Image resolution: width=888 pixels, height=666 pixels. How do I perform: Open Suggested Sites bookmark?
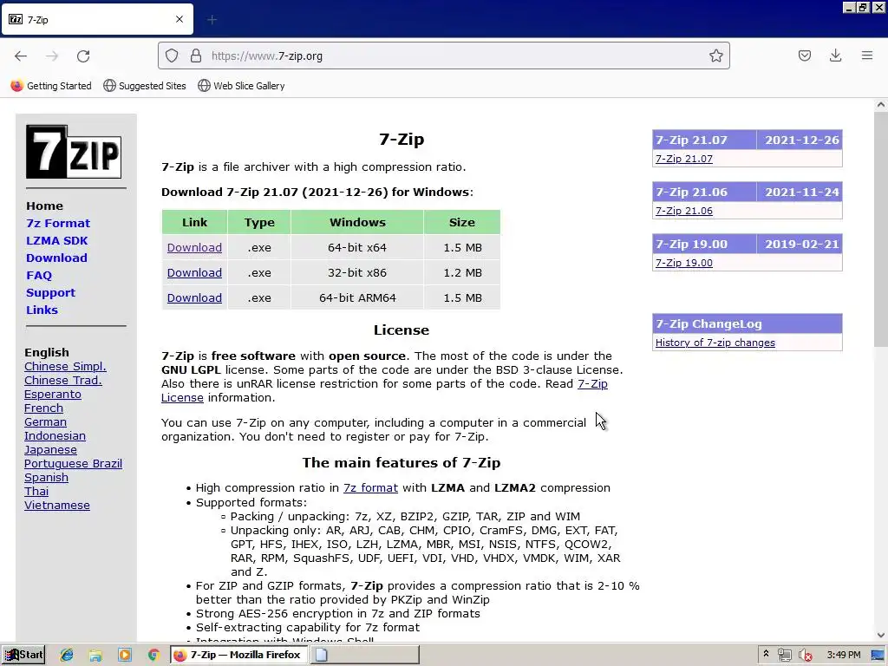pyautogui.click(x=145, y=86)
